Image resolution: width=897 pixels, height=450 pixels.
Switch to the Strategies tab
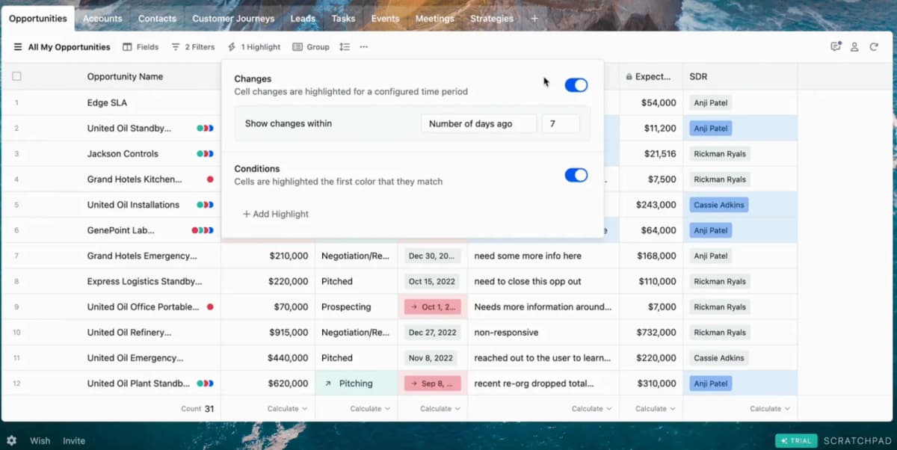pyautogui.click(x=492, y=19)
